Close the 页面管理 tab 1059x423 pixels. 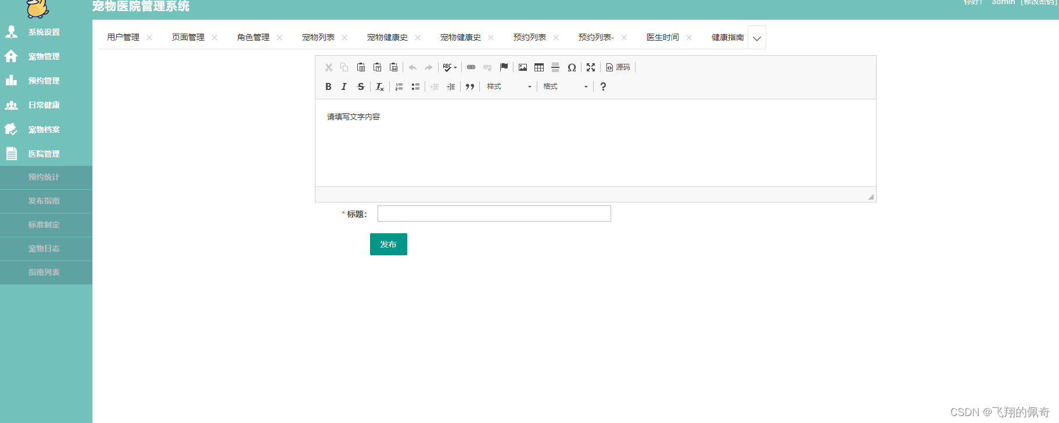point(214,38)
